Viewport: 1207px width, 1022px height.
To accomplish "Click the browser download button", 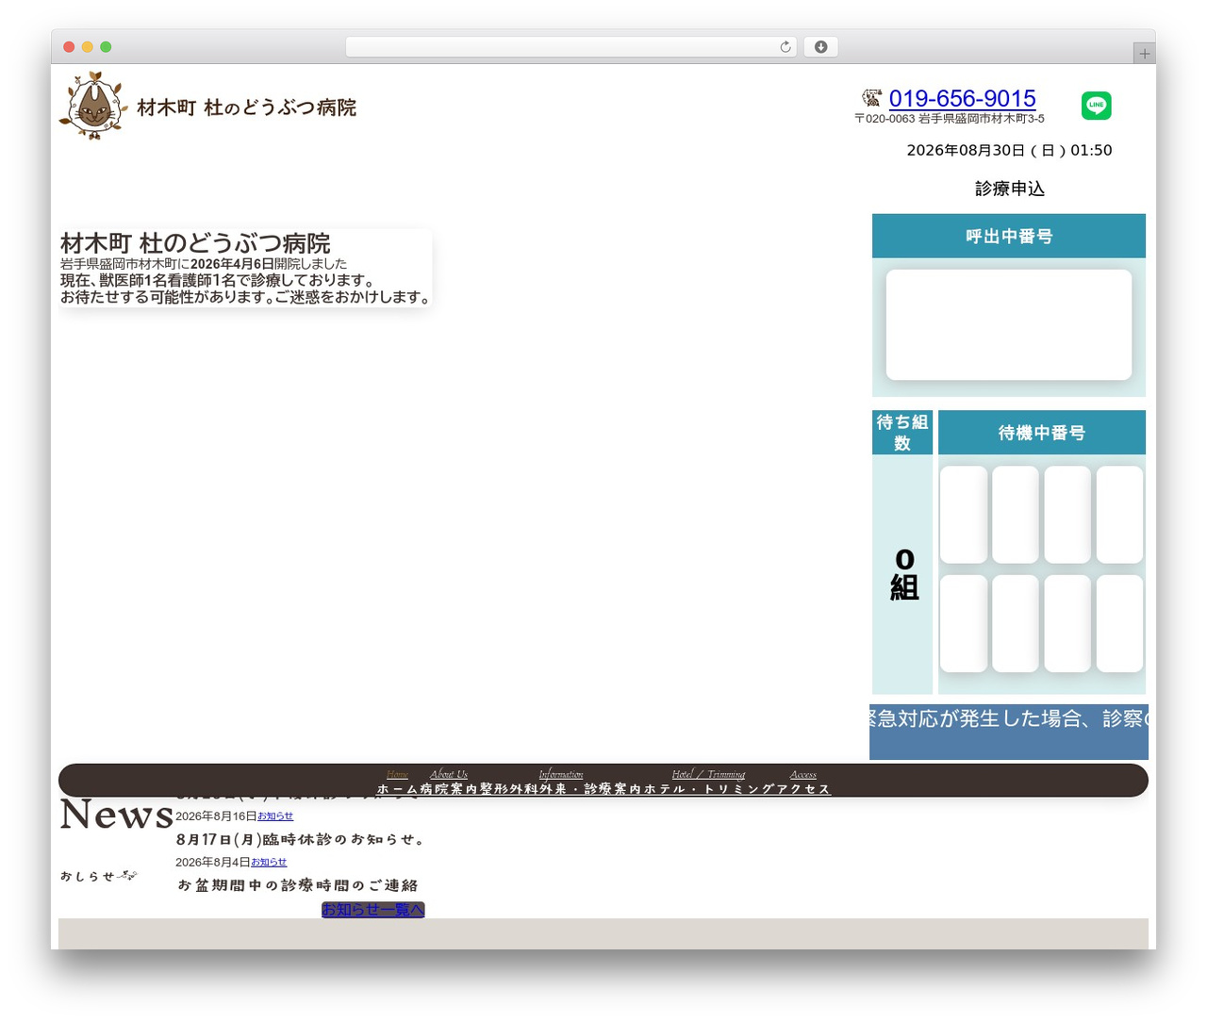I will point(820,47).
